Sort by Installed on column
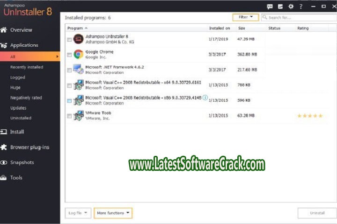The image size is (337, 224). tap(220, 28)
